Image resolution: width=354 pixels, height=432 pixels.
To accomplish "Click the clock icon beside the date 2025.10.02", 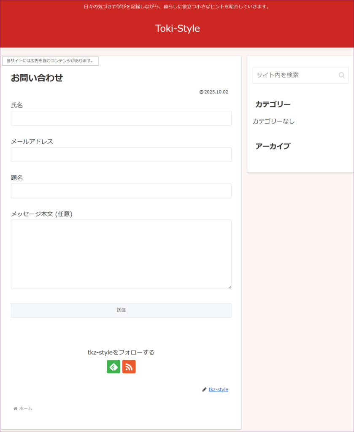I will tap(201, 92).
